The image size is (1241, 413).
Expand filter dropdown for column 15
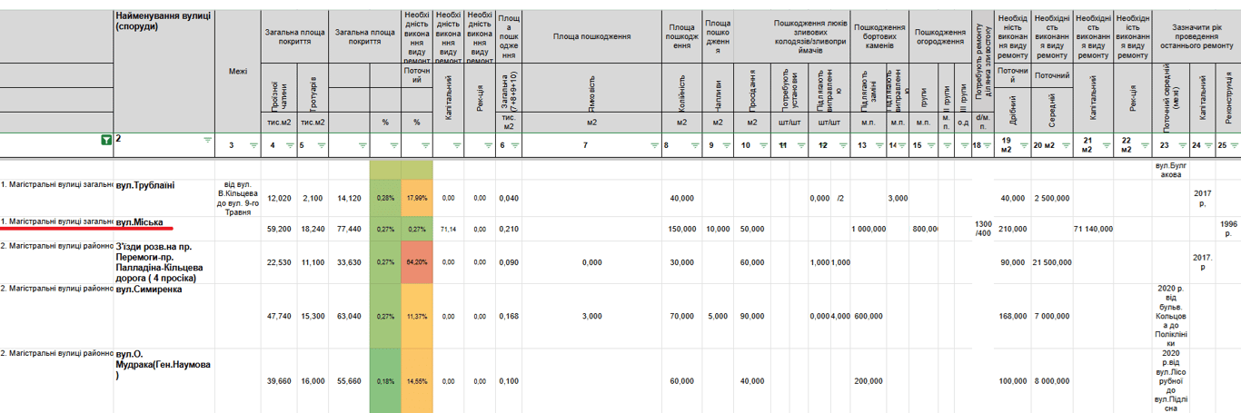tap(929, 145)
